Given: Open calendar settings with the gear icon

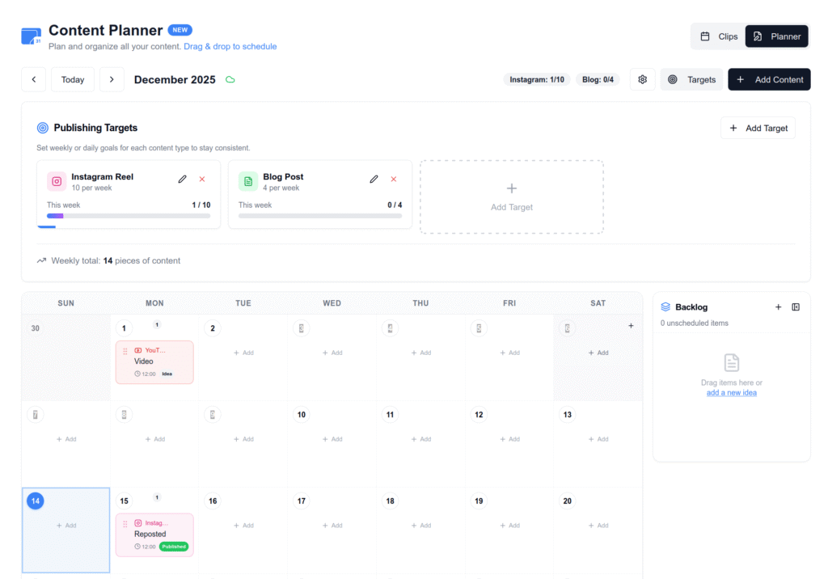Looking at the screenshot, I should [642, 79].
